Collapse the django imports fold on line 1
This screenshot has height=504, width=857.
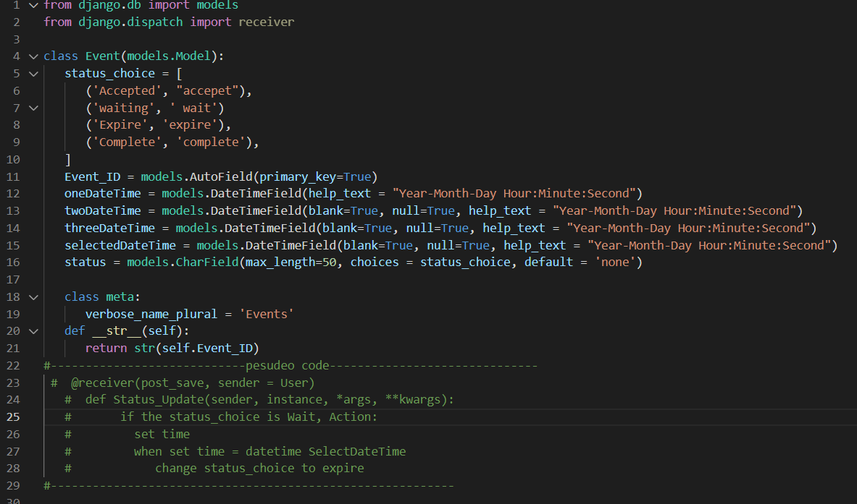click(33, 5)
